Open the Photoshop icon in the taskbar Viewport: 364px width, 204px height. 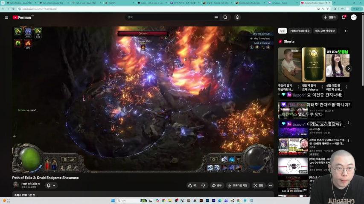coord(207,201)
